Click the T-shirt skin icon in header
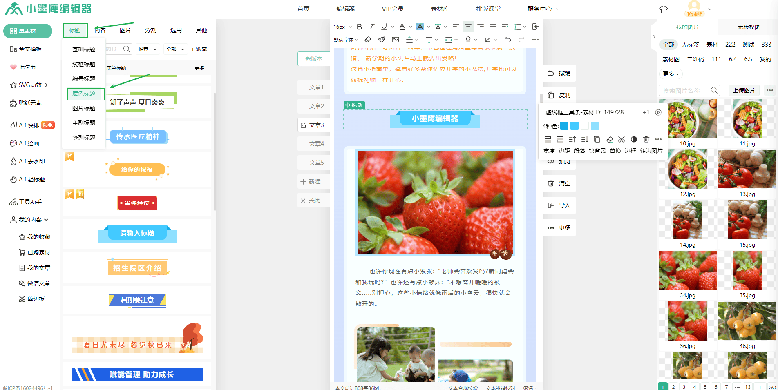Image resolution: width=778 pixels, height=390 pixels. 664,9
